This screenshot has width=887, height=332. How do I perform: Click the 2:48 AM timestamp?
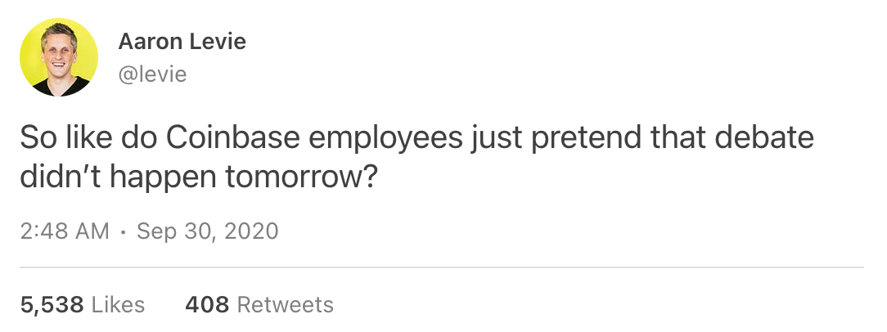(65, 231)
